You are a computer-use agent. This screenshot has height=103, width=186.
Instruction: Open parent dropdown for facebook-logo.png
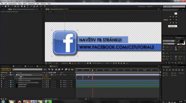click(x=67, y=75)
